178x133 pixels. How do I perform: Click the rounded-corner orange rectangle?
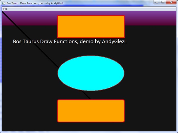pyautogui.click(x=91, y=111)
